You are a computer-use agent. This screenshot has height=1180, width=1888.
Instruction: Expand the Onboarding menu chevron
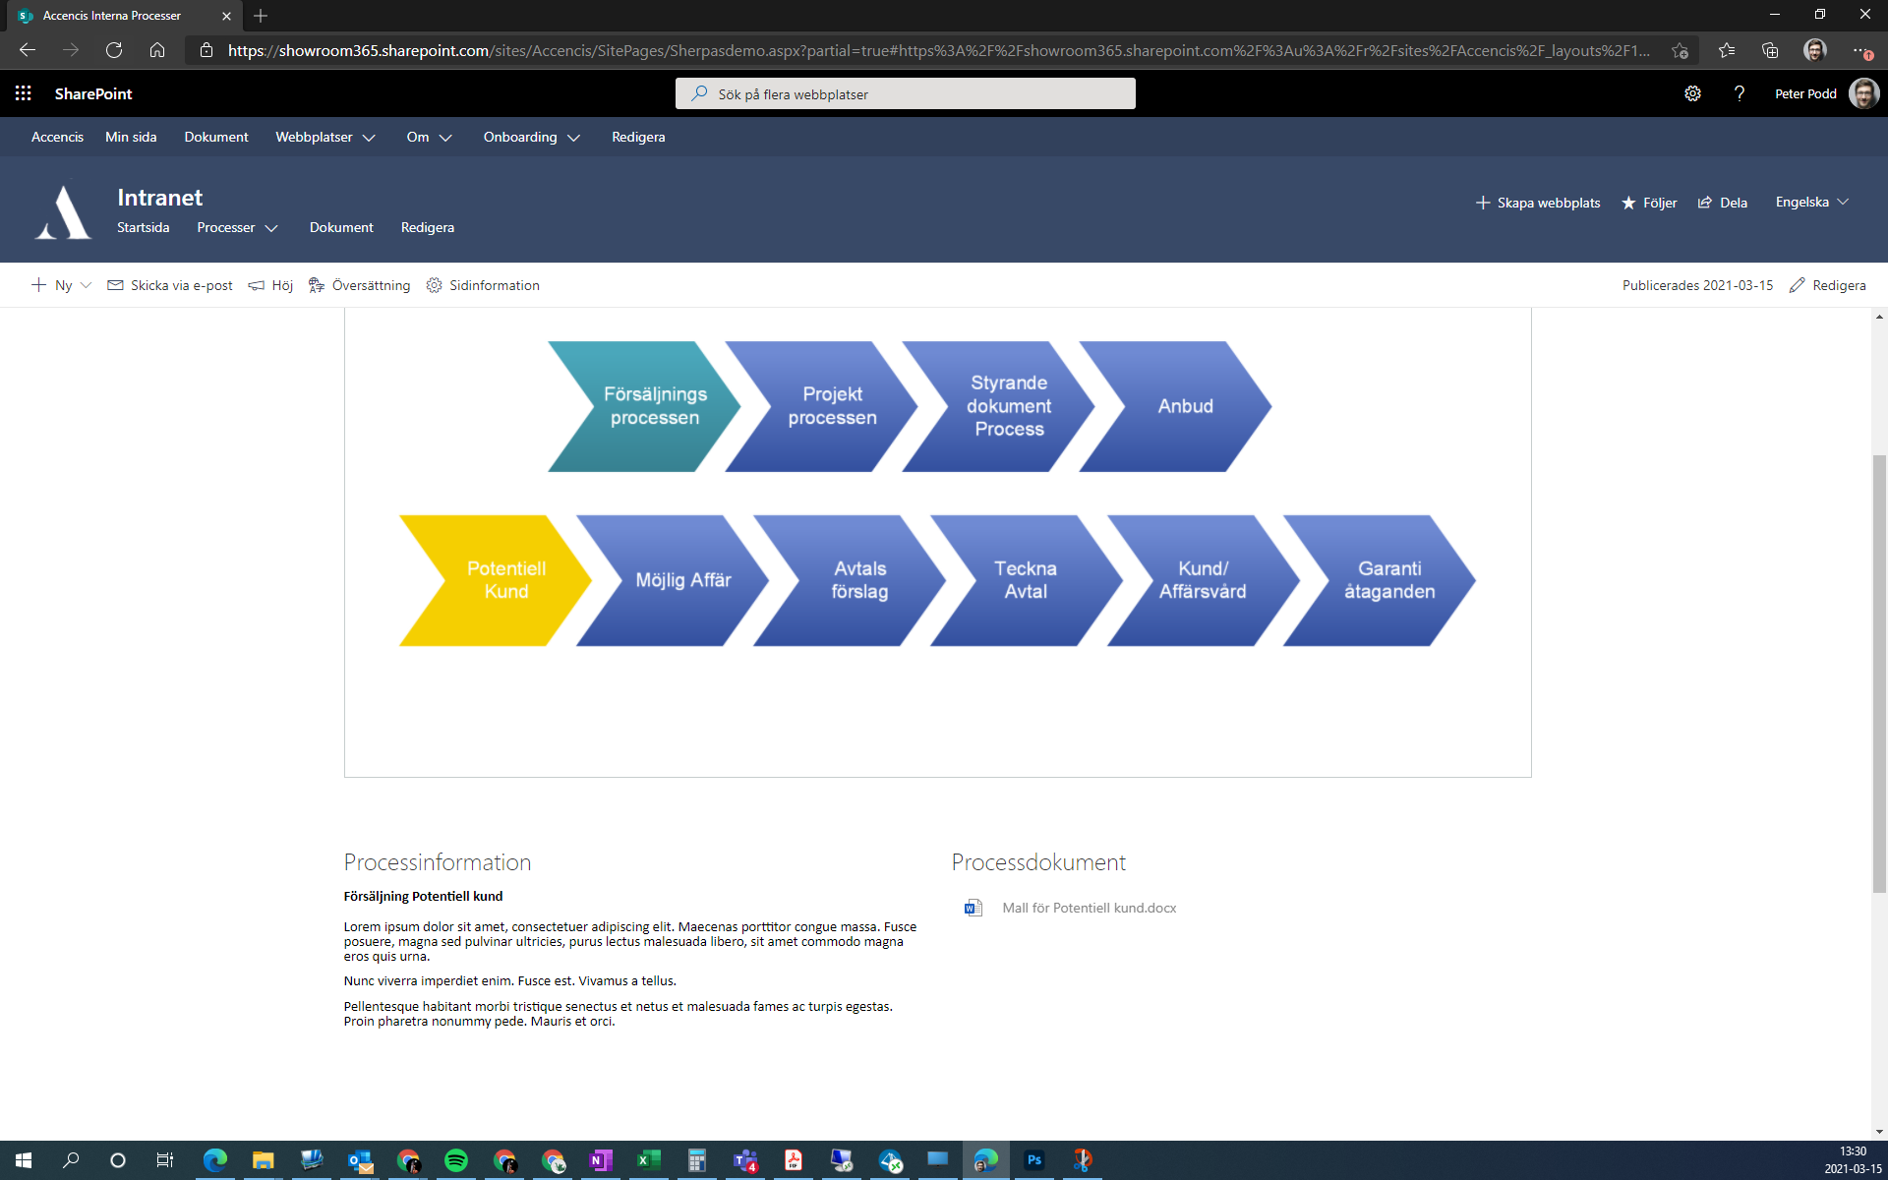[574, 138]
